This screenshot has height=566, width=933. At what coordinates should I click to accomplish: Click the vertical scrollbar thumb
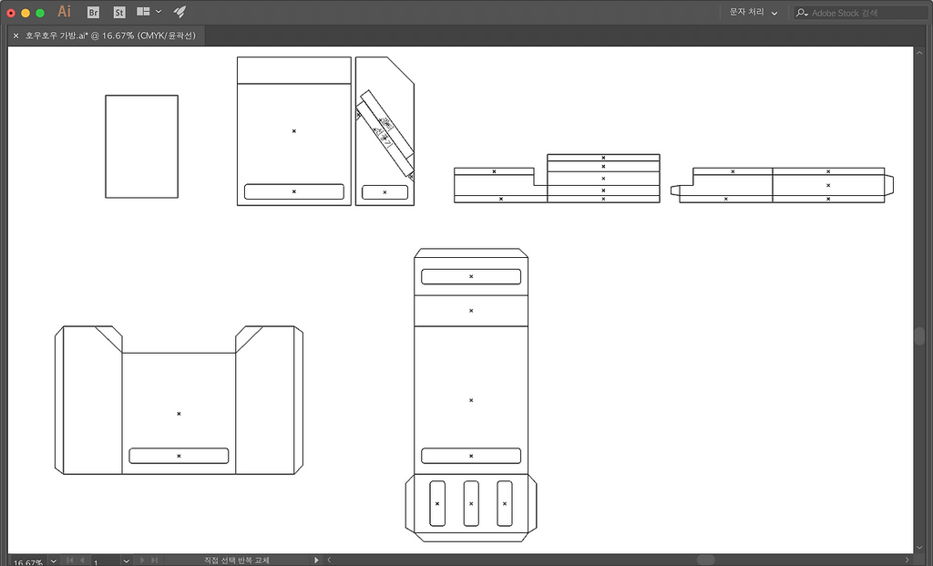[x=920, y=335]
